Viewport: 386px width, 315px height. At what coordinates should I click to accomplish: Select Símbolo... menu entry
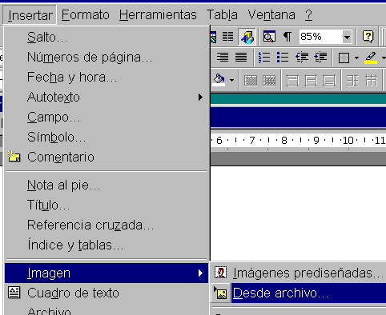coord(107,137)
